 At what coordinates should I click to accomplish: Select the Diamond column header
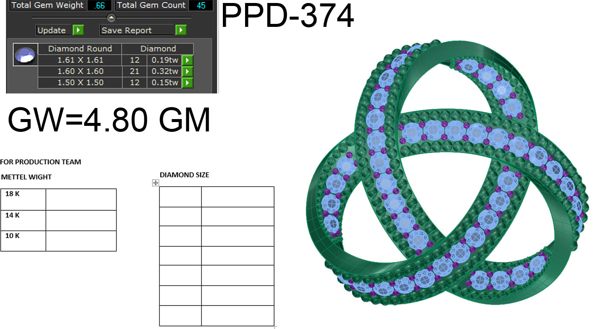tap(159, 48)
